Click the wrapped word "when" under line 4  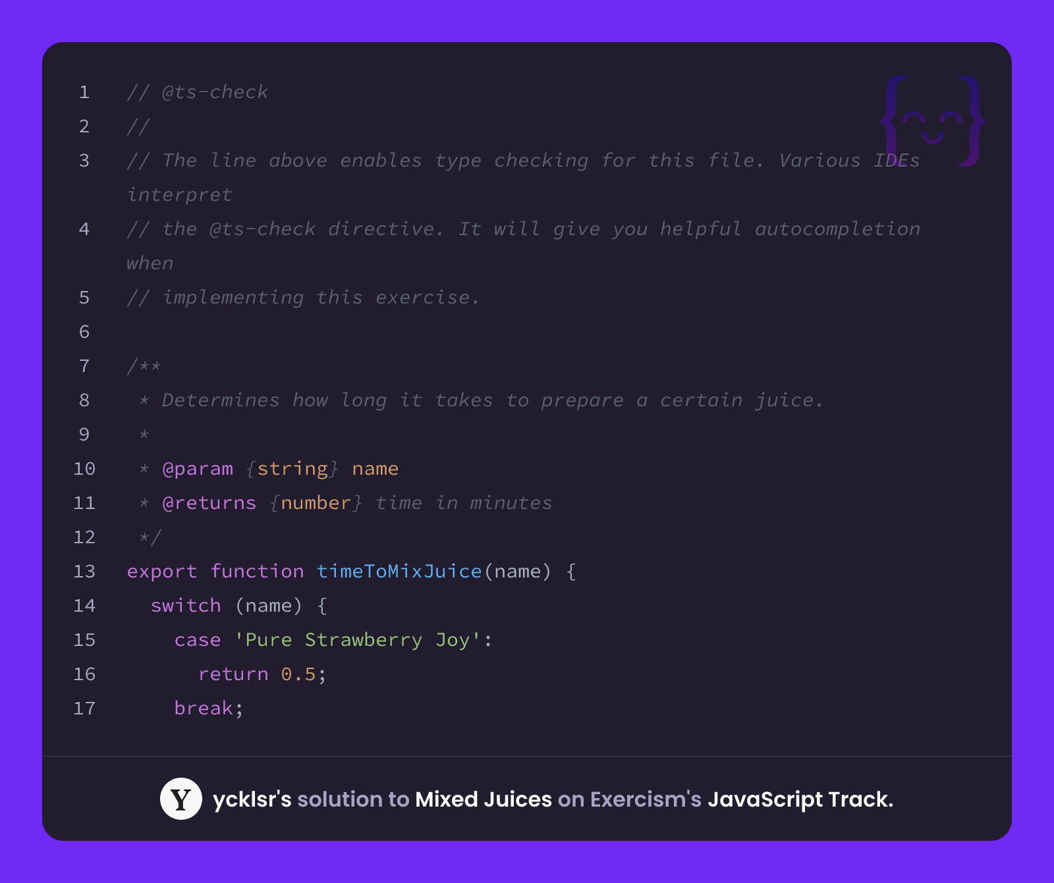[x=150, y=263]
